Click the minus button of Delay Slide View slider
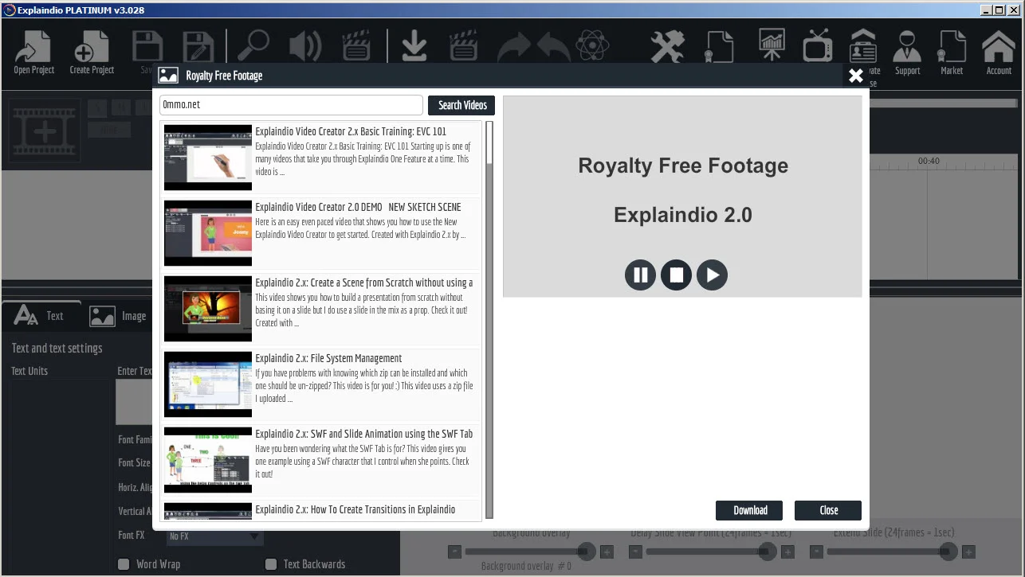The height and width of the screenshot is (577, 1025). tap(636, 552)
